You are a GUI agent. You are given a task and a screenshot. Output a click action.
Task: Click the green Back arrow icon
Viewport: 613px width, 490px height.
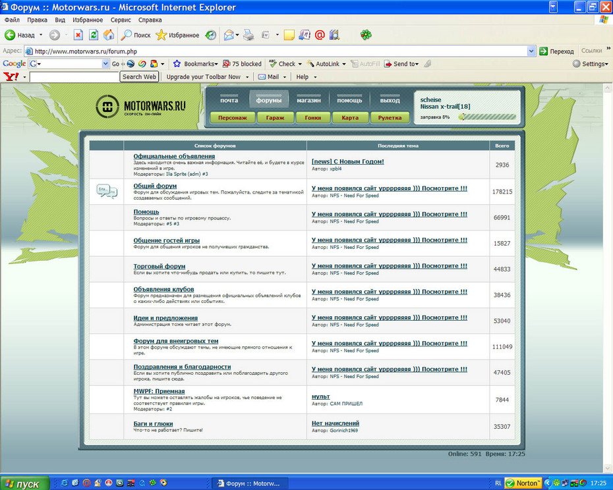pos(10,35)
